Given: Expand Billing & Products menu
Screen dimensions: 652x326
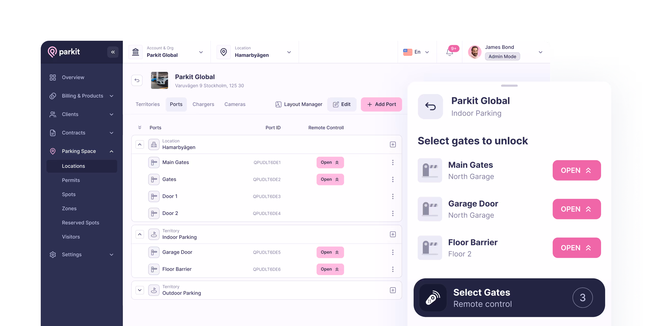Looking at the screenshot, I should 112,96.
